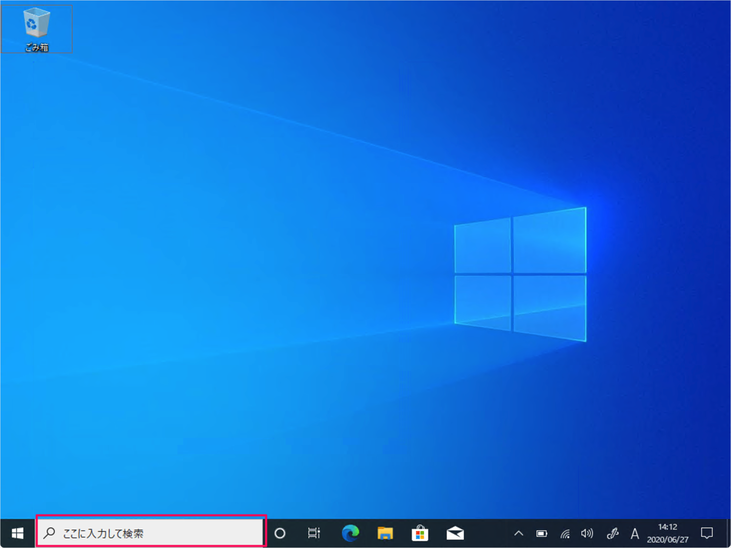Open the date display showing 2020/06/27
The height and width of the screenshot is (548, 731).
point(667,539)
